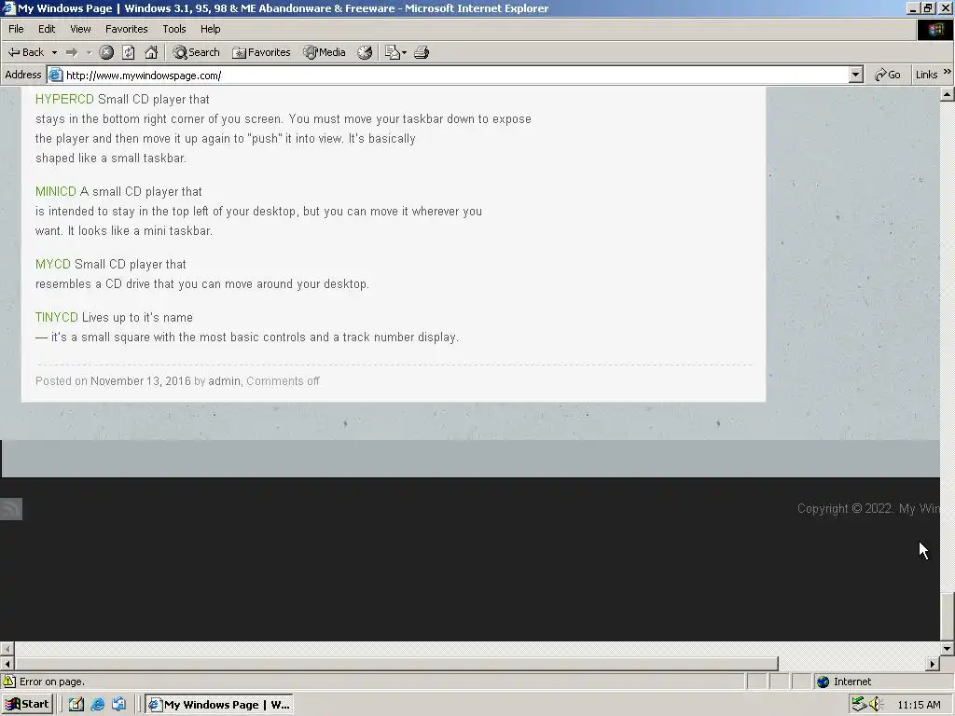This screenshot has height=716, width=955.
Task: Click the 11:15 AM clock
Action: pyautogui.click(x=919, y=705)
